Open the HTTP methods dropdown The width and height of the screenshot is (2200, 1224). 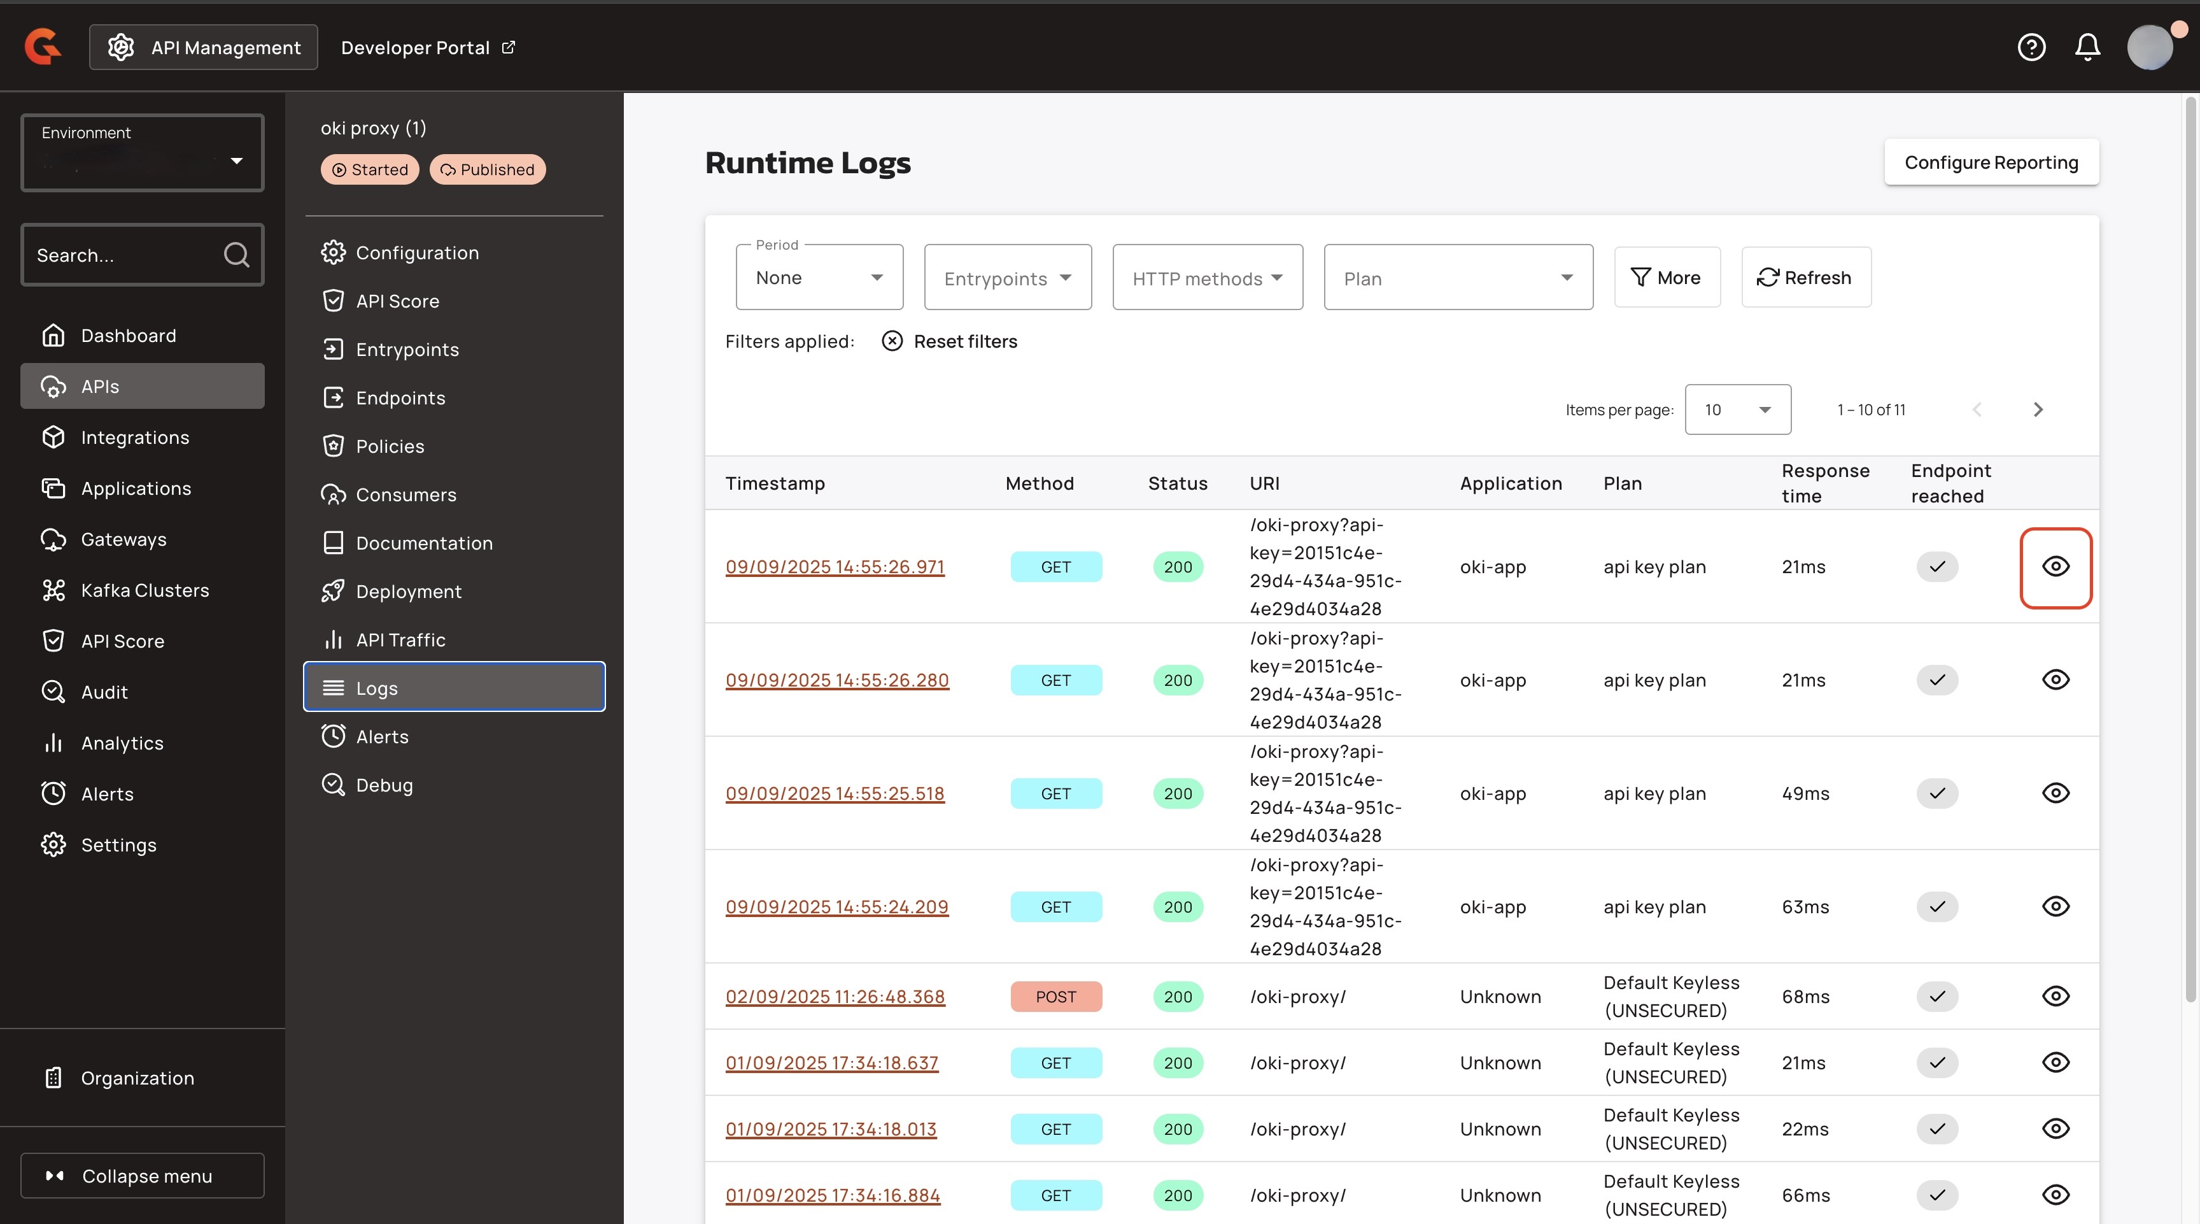click(1207, 278)
